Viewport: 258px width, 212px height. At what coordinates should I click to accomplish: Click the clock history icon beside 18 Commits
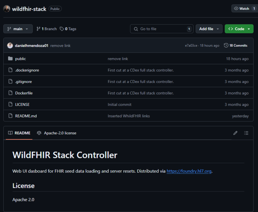click(x=226, y=45)
